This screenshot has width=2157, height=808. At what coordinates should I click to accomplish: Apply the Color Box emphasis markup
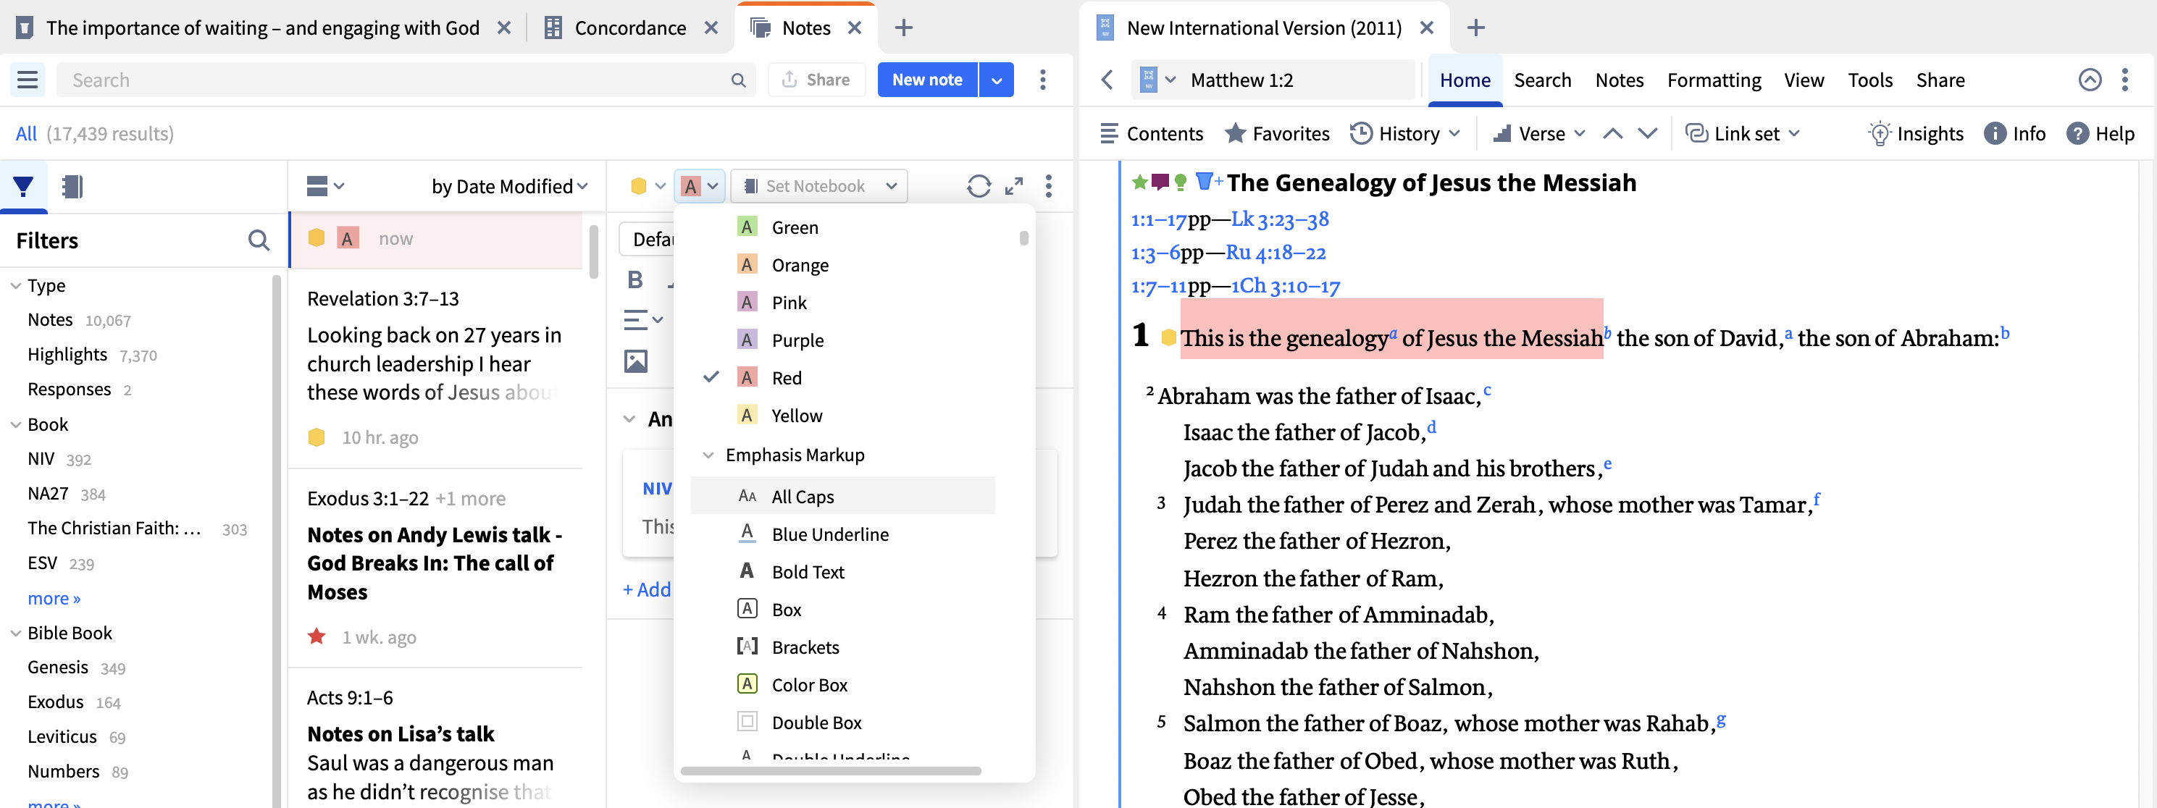coord(809,685)
